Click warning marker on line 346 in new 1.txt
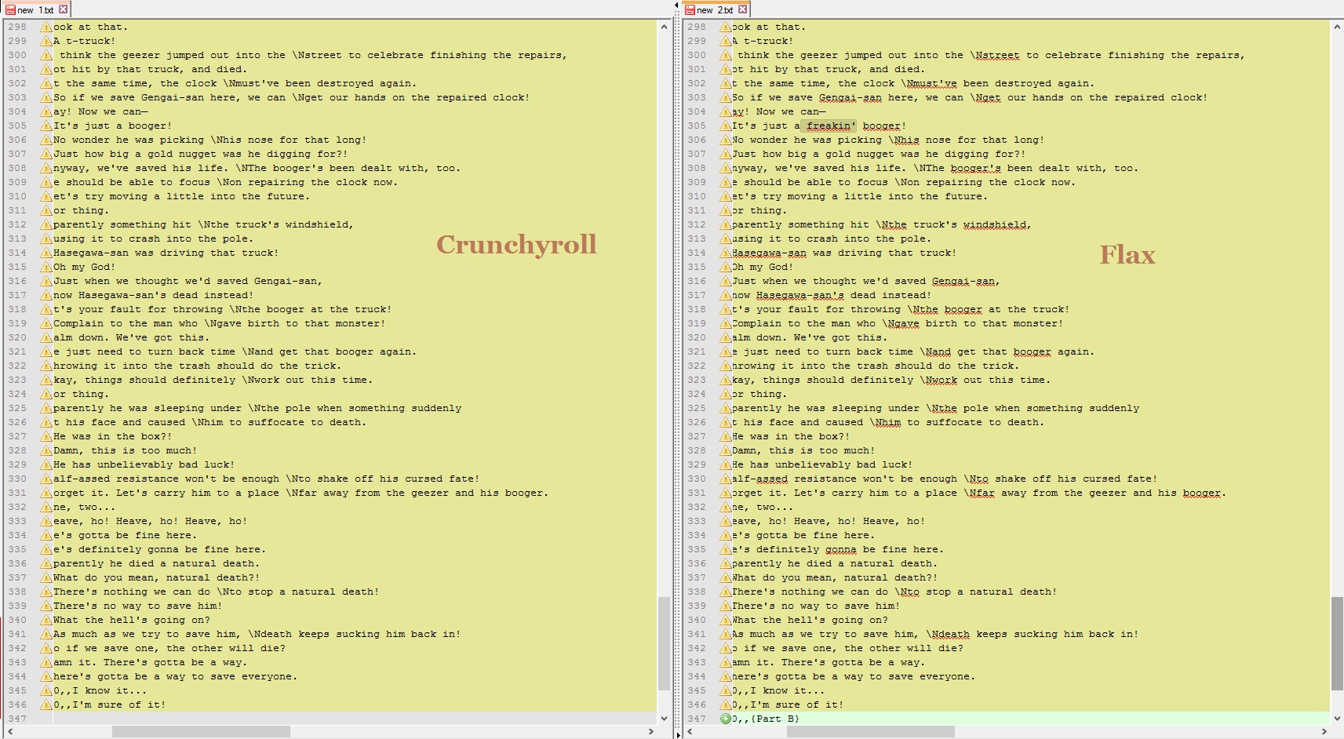 (46, 704)
